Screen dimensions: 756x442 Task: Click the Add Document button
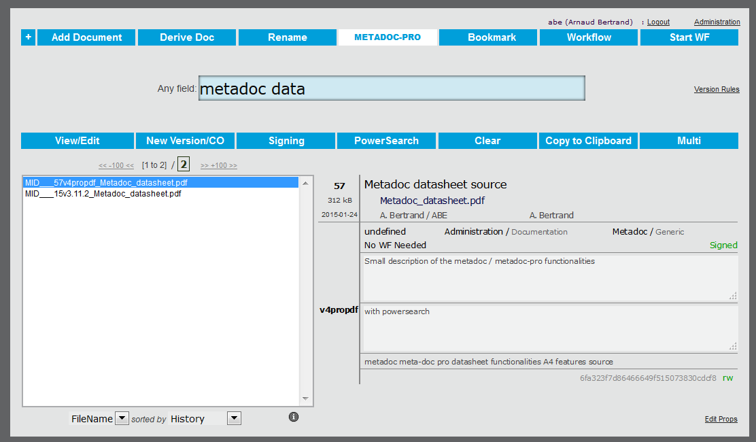(86, 37)
